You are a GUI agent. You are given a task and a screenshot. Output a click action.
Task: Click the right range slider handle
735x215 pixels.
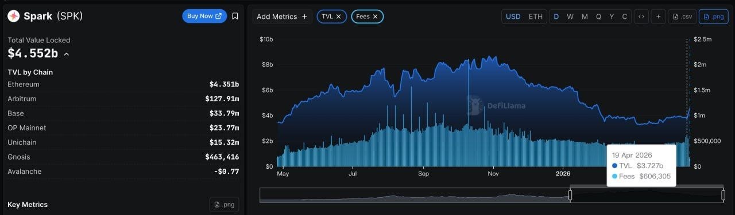tap(723, 195)
